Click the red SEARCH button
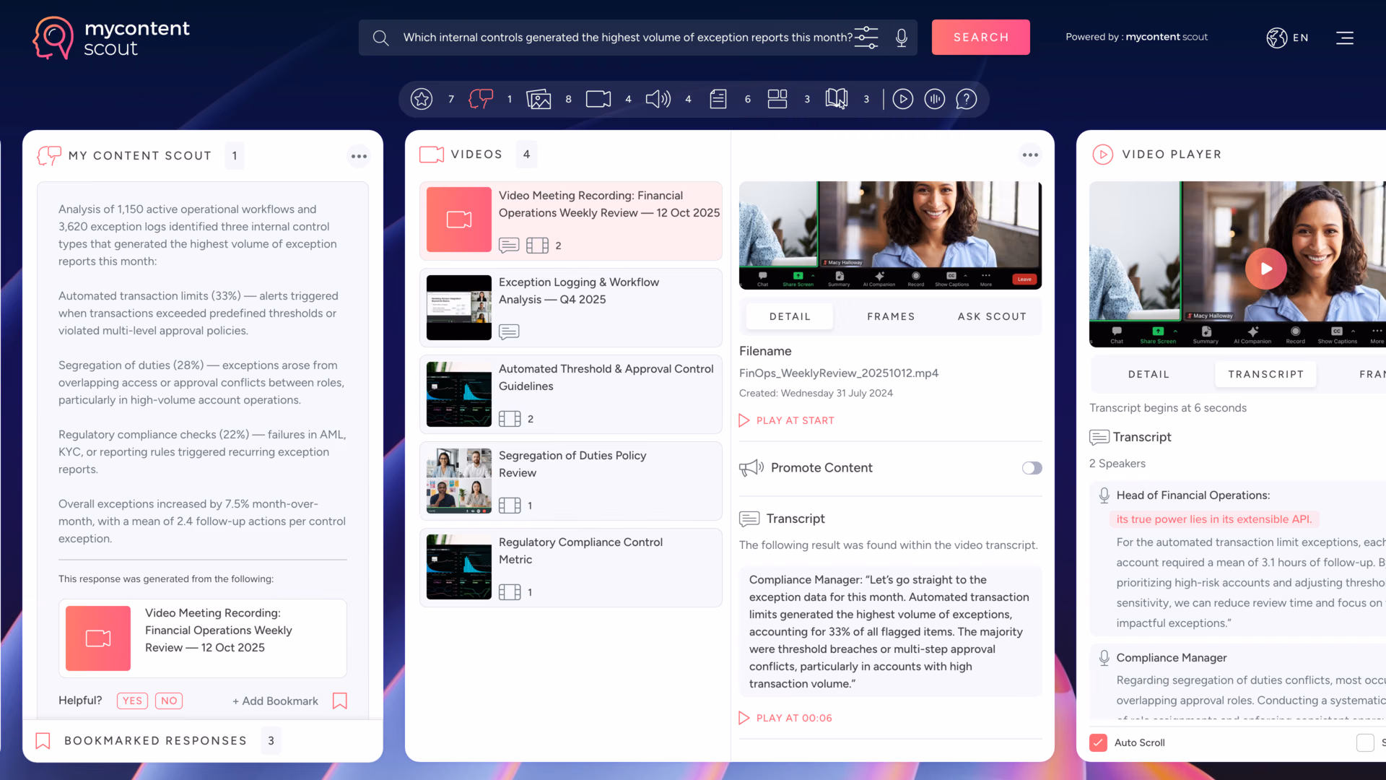Screen dimensions: 1386x780 (980, 38)
